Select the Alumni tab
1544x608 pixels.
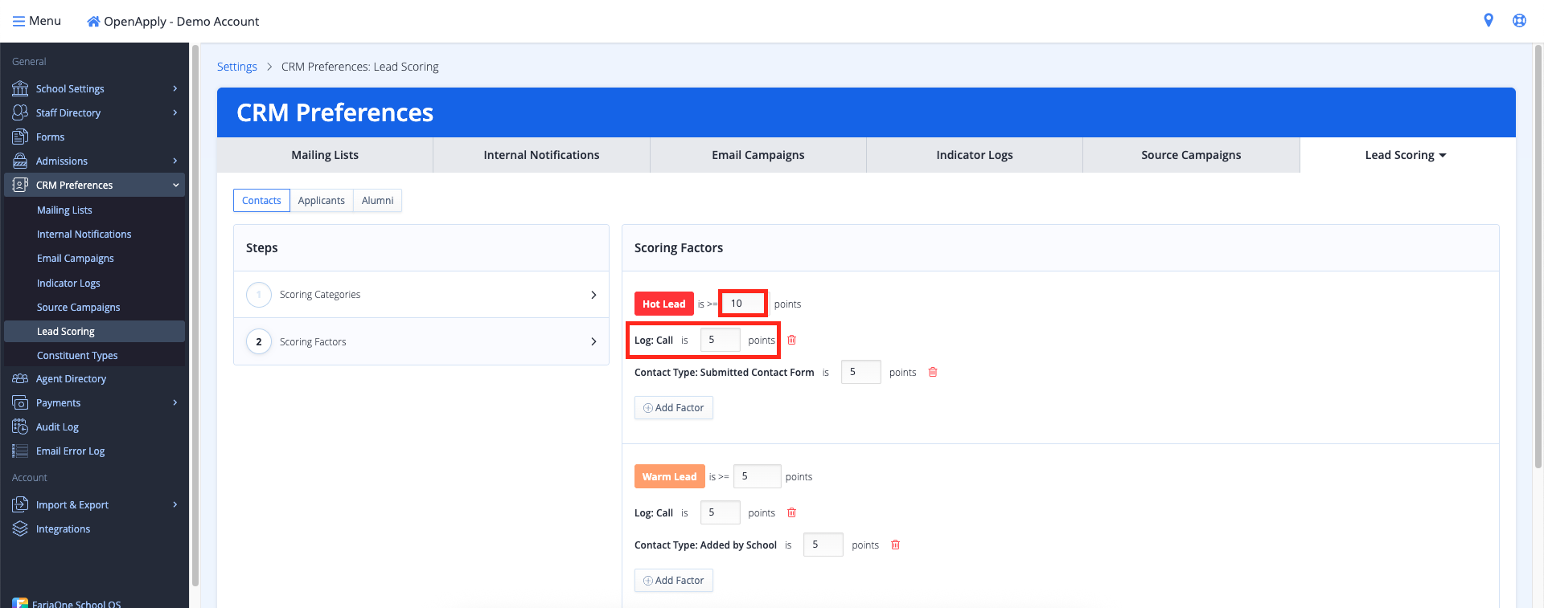pos(377,201)
